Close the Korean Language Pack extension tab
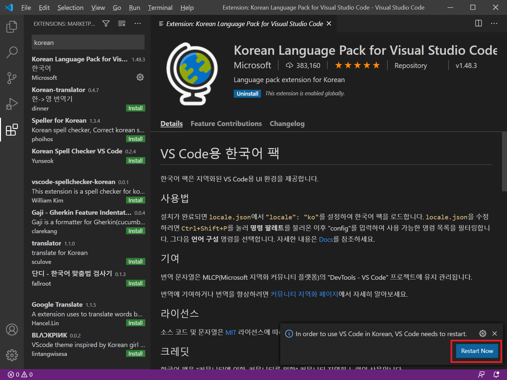The width and height of the screenshot is (507, 380). tap(329, 23)
